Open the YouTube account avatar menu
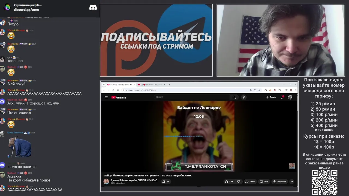 click(290, 97)
